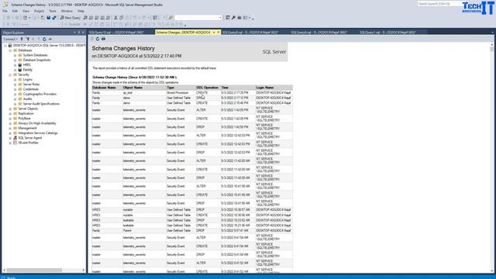The height and width of the screenshot is (279, 496).
Task: Open the View menu
Action: coord(26,11)
